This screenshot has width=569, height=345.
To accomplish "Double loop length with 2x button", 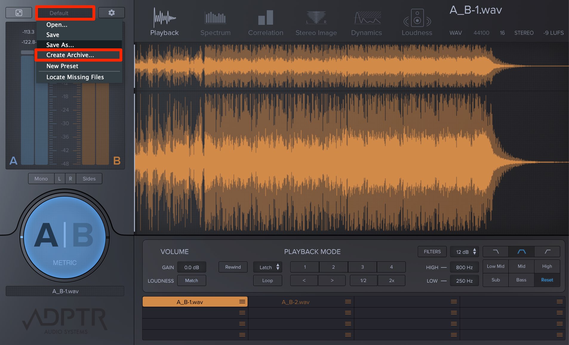I will pos(392,281).
